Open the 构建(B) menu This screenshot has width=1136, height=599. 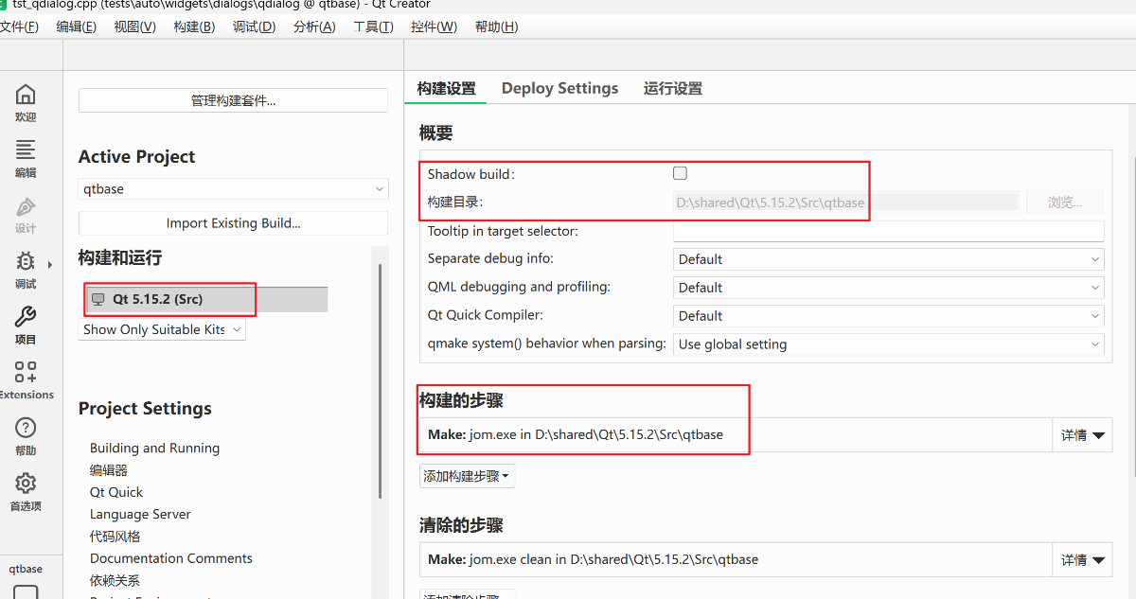[194, 26]
